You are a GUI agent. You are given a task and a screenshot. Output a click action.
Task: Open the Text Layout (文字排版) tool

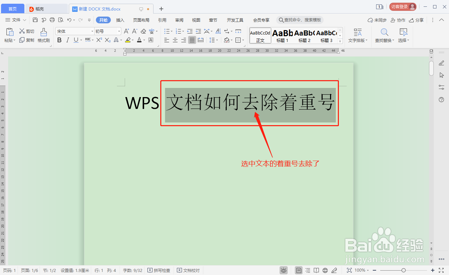[x=358, y=36]
